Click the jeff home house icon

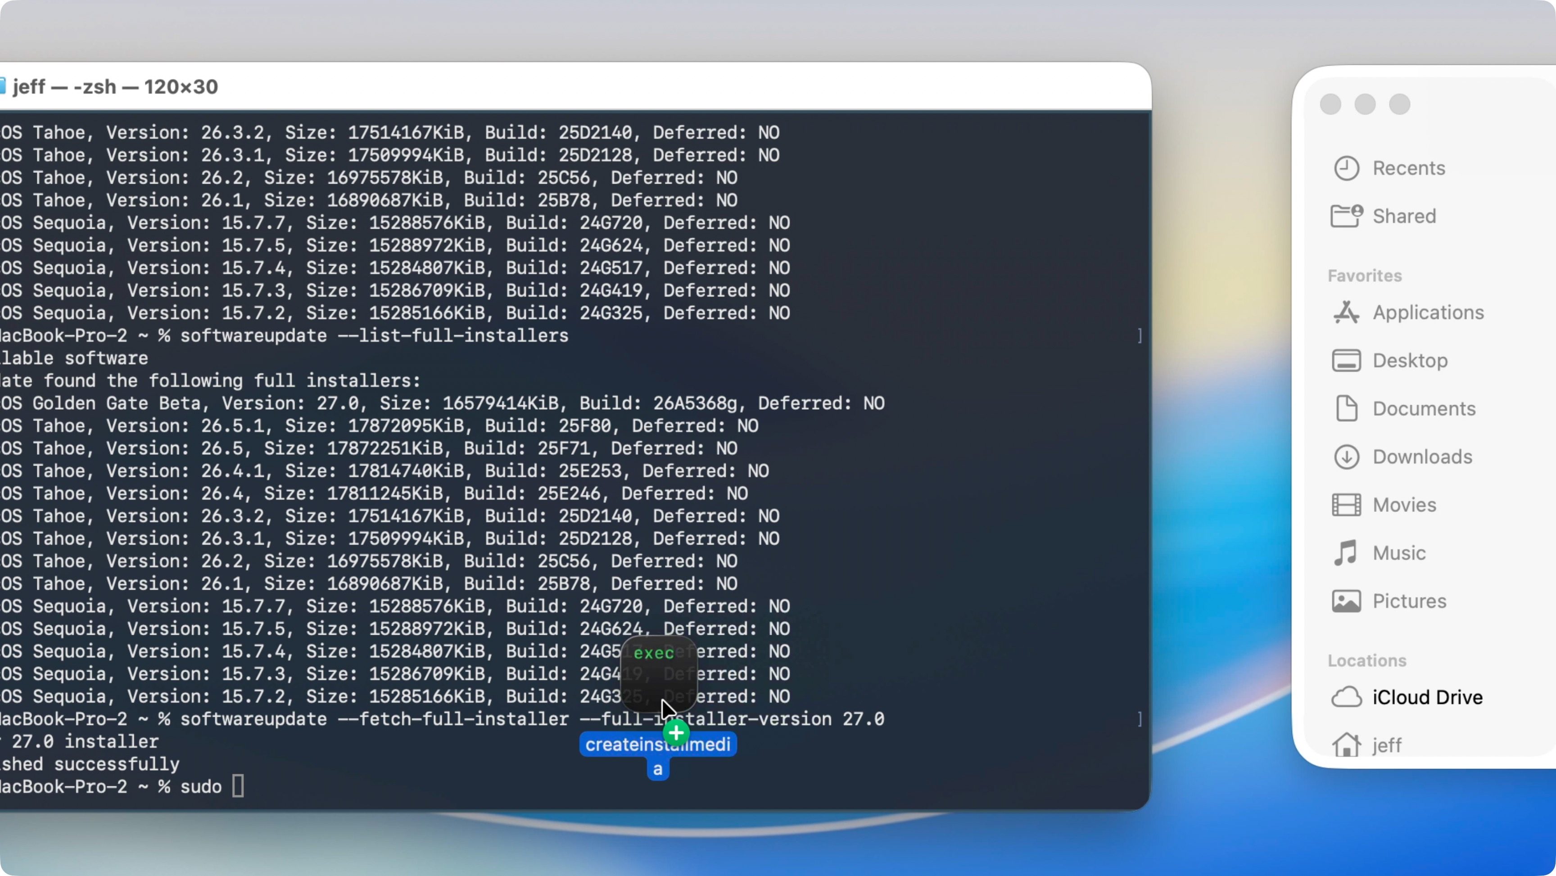point(1346,745)
